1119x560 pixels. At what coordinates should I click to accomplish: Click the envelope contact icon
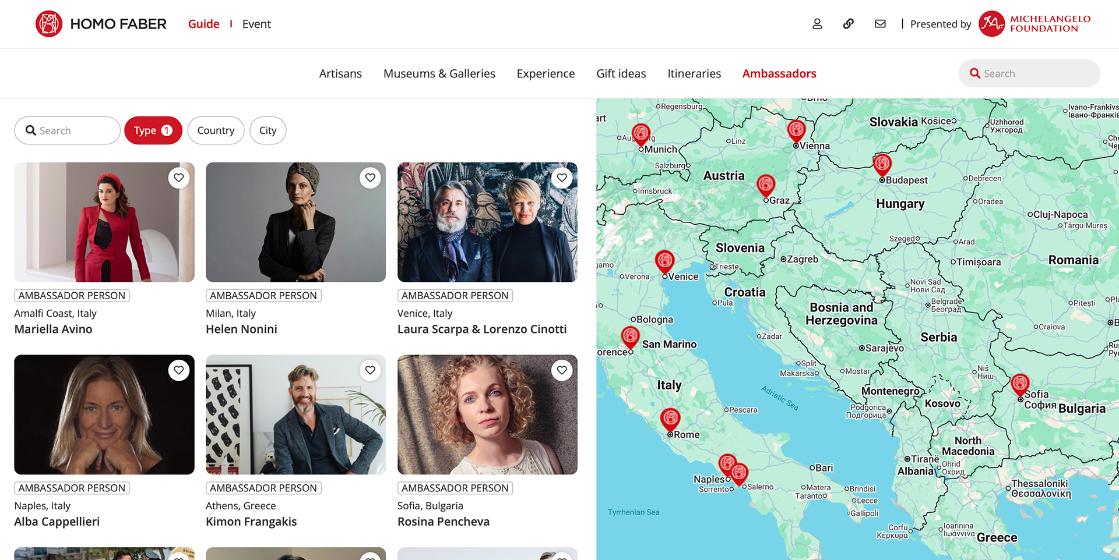[880, 24]
